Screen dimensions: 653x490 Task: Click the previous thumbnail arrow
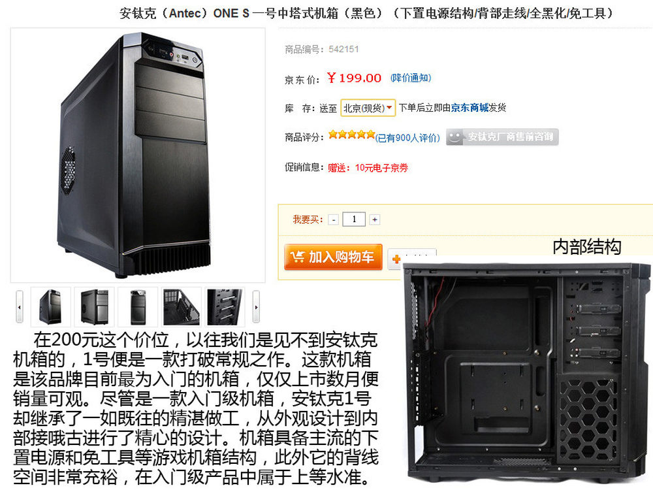(x=19, y=306)
